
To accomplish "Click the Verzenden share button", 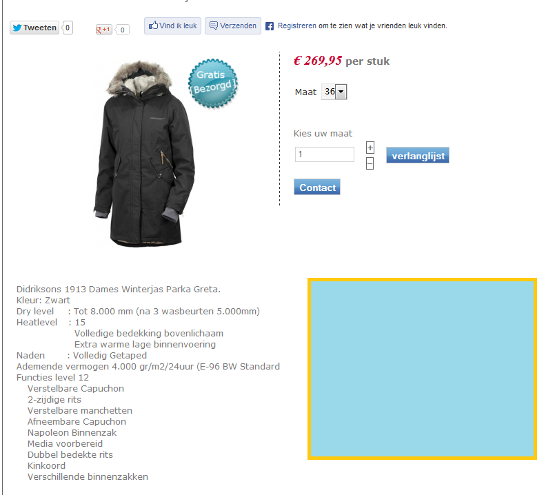I will pos(233,26).
